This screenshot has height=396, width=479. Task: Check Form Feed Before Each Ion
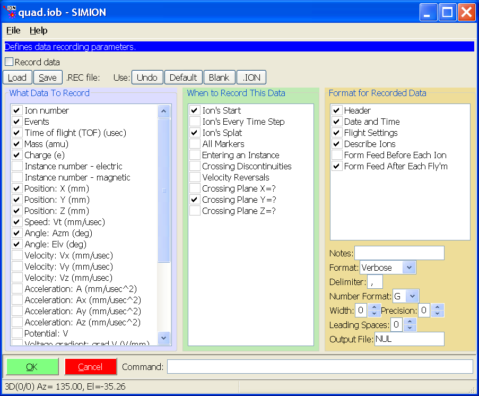(x=337, y=155)
